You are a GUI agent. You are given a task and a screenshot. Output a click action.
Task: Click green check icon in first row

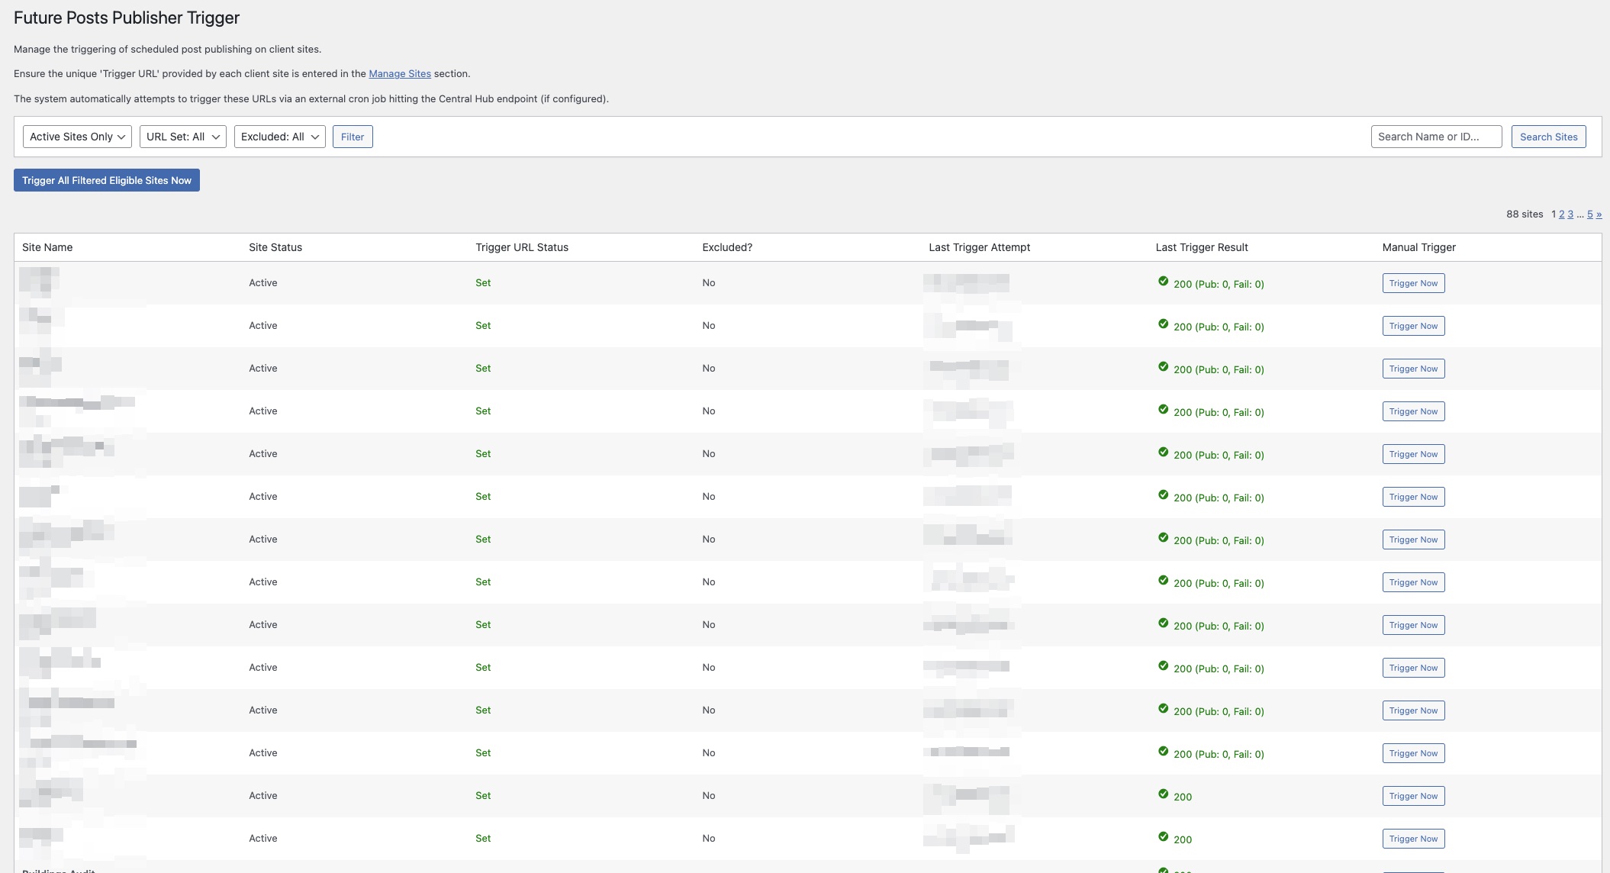coord(1163,282)
